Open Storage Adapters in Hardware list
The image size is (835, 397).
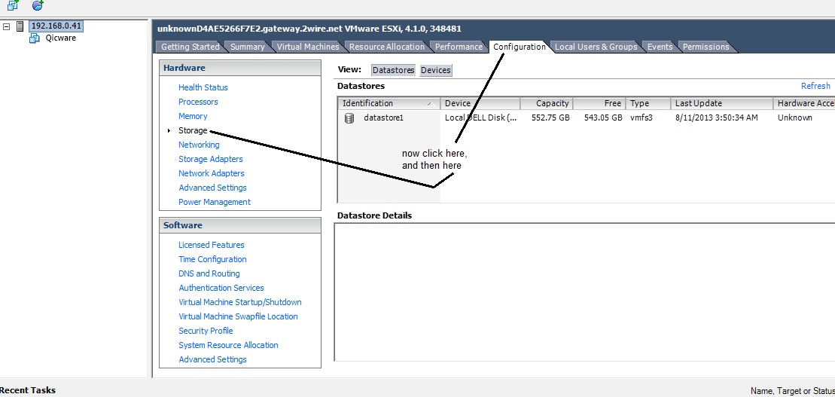click(x=211, y=159)
